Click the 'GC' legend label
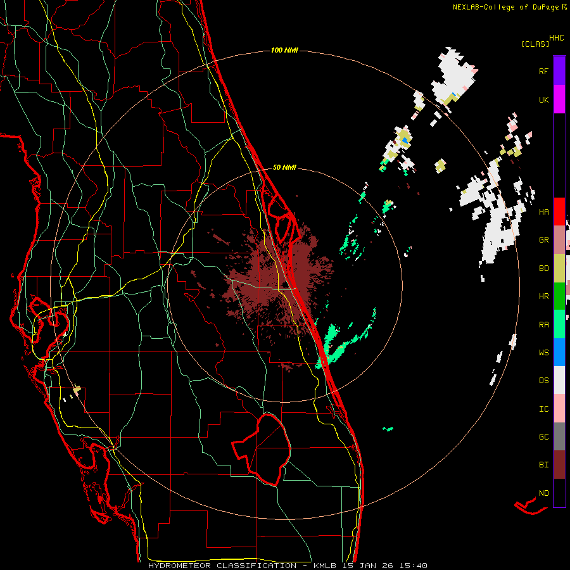 click(543, 437)
